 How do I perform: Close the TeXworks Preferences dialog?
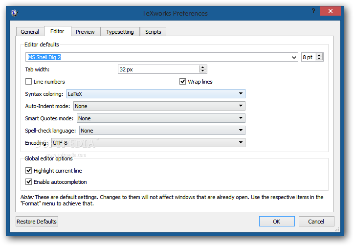[331, 11]
